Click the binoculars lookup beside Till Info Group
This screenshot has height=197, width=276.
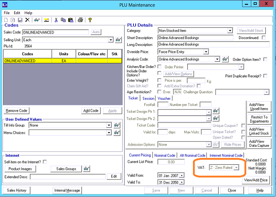click(117, 125)
